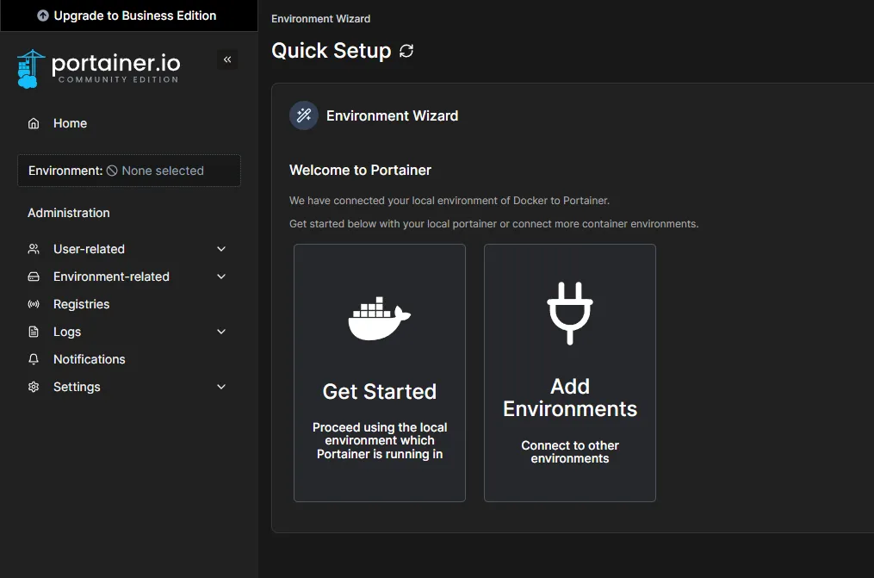Click the Registries broadcast icon
Screen dimensions: 874x578
[34, 304]
